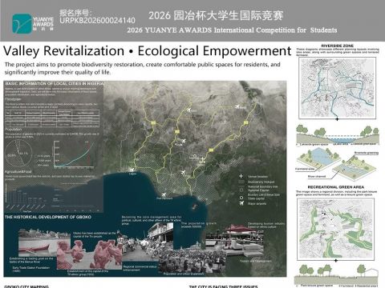This screenshot has width=385, height=288.
Task: Click the Chinese title '2026 园冶杯大学生国际竞赛'
Action: pyautogui.click(x=216, y=15)
